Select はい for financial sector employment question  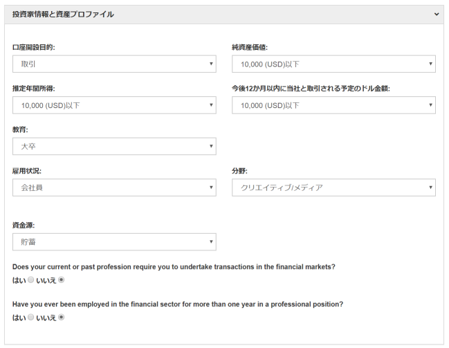point(30,318)
